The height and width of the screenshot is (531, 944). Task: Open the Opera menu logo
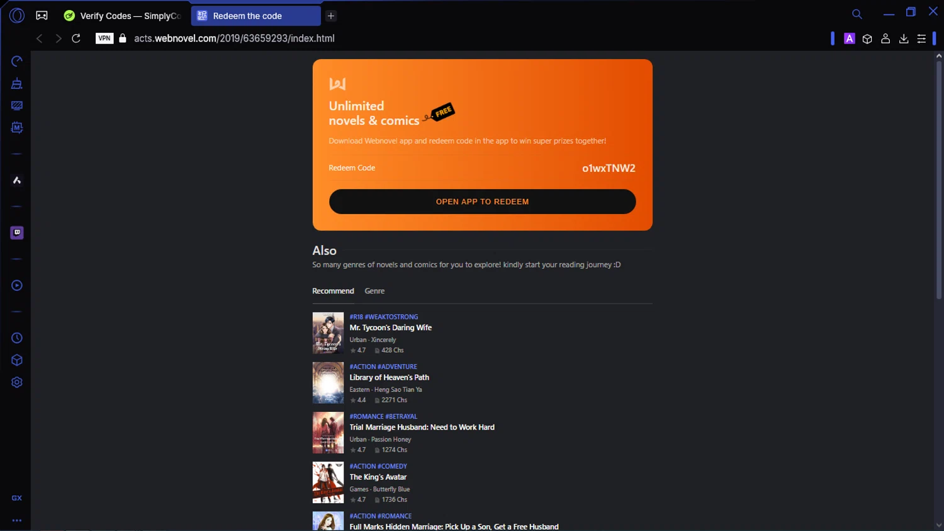(x=17, y=15)
